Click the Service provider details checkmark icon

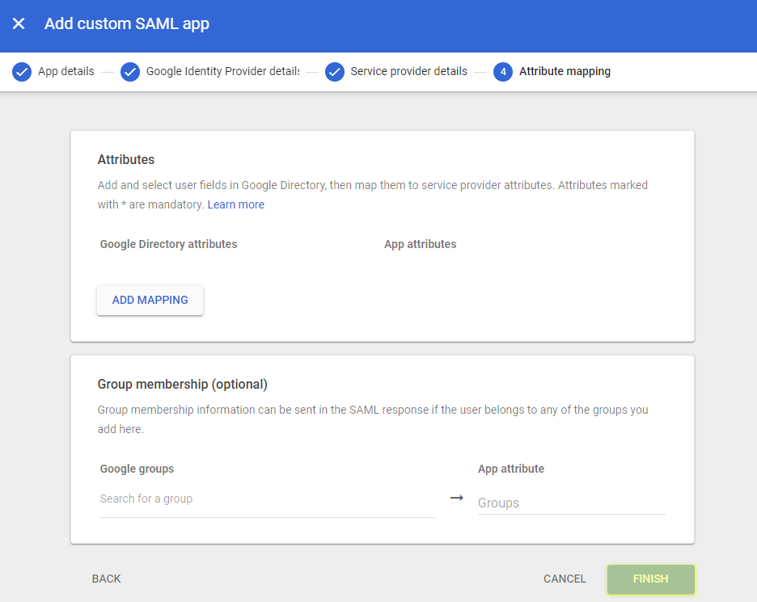pyautogui.click(x=335, y=72)
